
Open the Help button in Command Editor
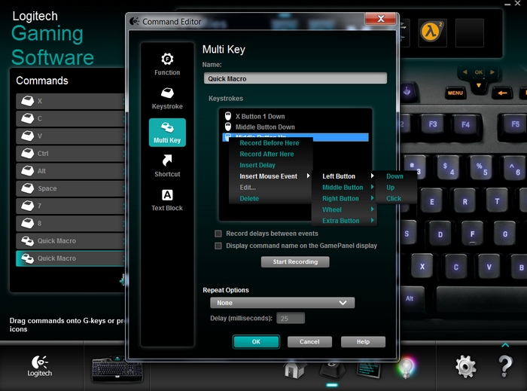pos(363,341)
